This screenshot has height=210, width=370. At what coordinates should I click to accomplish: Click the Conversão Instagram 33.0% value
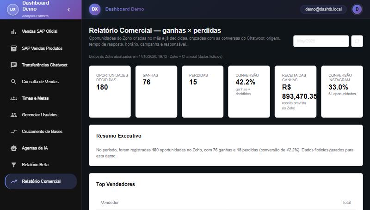[338, 87]
